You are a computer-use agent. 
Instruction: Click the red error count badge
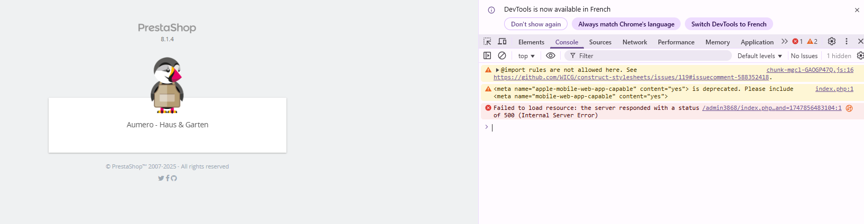797,41
